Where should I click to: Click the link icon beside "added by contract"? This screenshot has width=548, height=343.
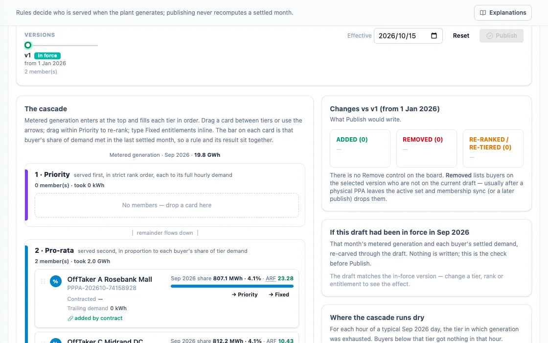tap(70, 318)
